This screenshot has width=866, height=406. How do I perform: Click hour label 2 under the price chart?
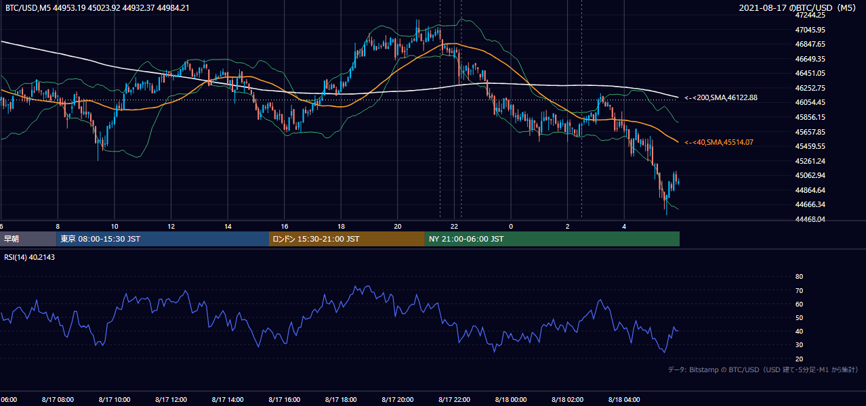pos(568,226)
